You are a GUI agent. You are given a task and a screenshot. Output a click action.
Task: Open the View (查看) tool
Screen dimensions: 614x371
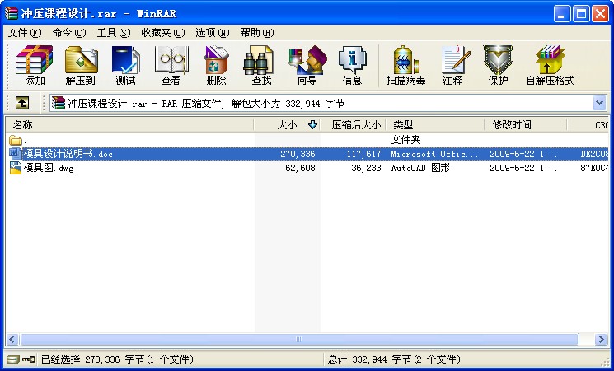tap(171, 65)
